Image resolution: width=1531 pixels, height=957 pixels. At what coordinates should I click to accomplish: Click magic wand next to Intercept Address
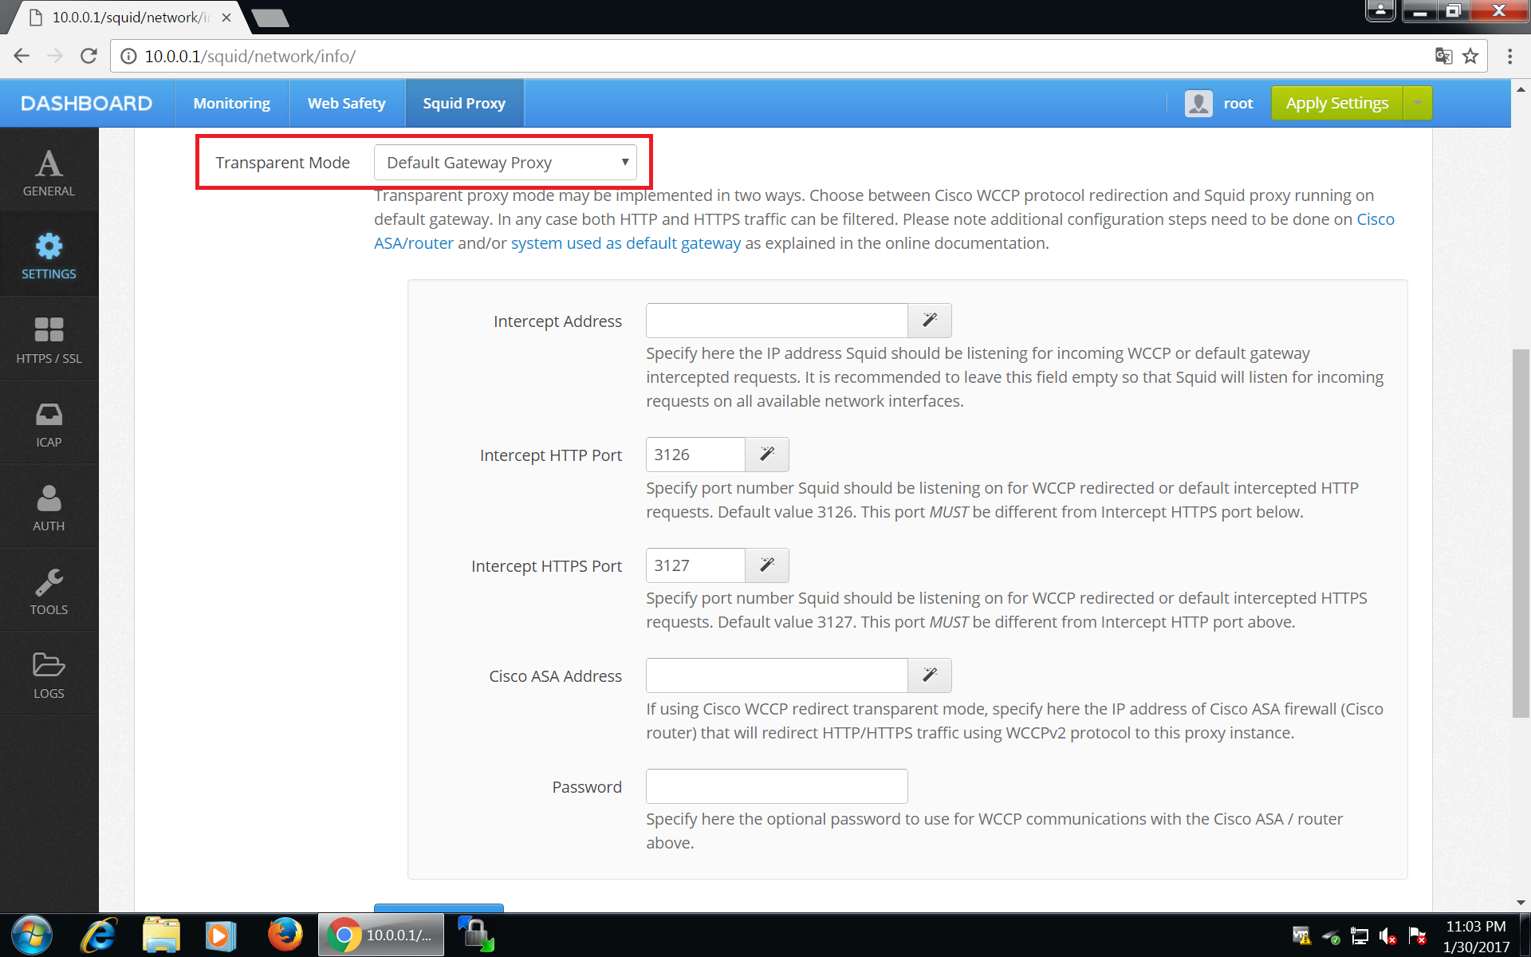pyautogui.click(x=929, y=321)
